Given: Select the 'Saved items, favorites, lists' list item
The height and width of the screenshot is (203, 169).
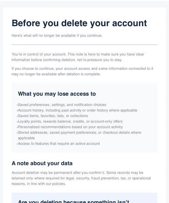Looking at the screenshot, I should click(53, 116).
